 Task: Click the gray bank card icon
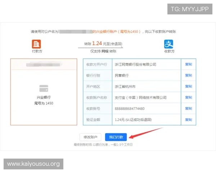click(44, 88)
